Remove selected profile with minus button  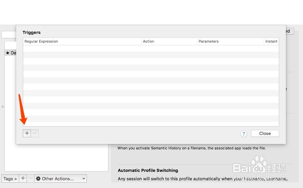pyautogui.click(x=31, y=179)
